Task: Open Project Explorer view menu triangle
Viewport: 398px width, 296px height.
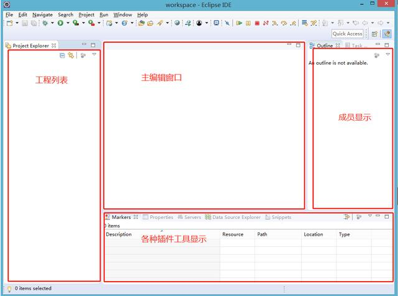Action: (x=94, y=55)
